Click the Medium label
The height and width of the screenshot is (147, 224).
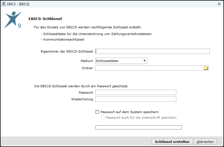[x=87, y=61]
